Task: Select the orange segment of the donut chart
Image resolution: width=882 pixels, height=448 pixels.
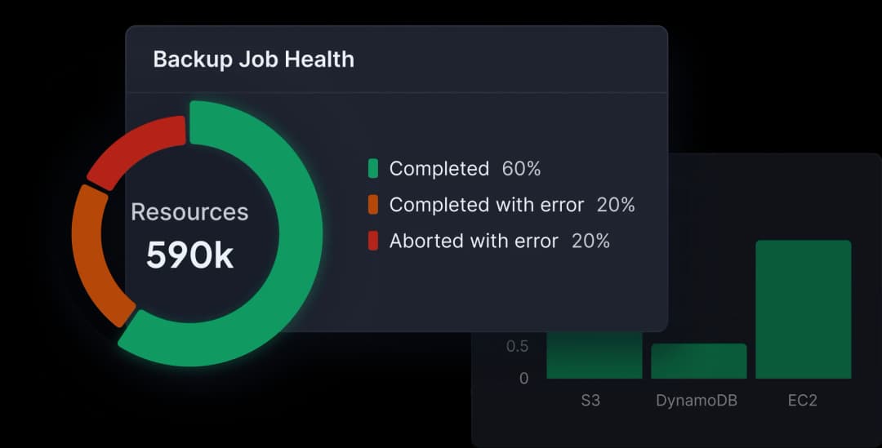Action: click(x=92, y=253)
